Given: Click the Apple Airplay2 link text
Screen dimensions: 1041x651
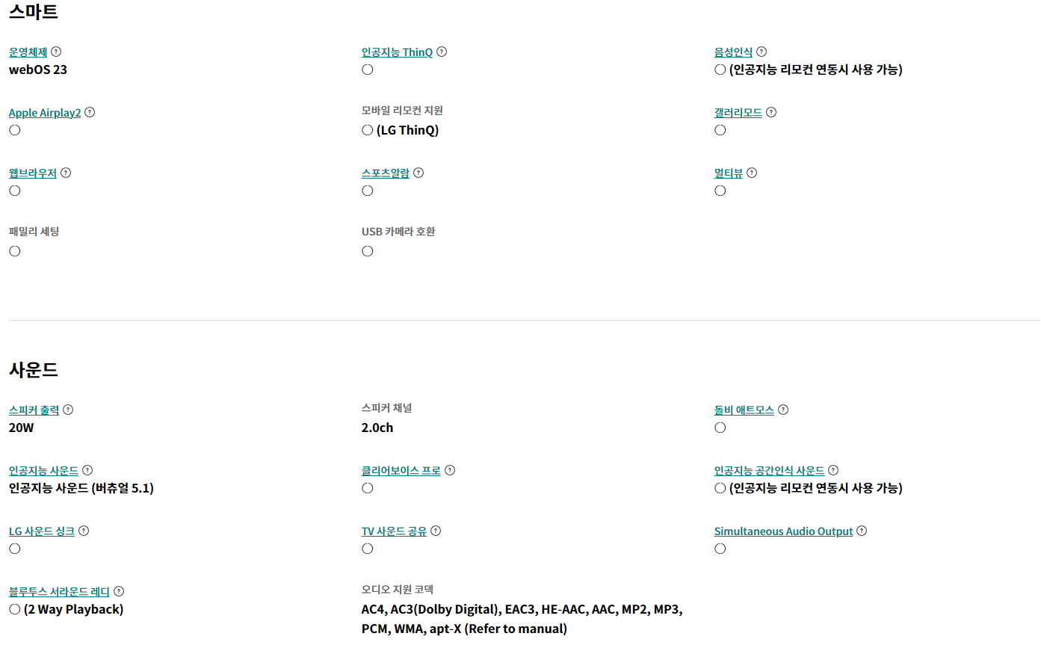Looking at the screenshot, I should pos(45,113).
